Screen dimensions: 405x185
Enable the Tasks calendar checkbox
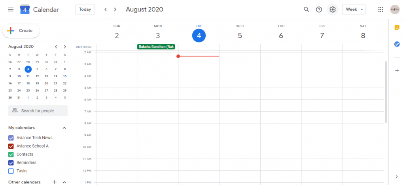(x=11, y=171)
